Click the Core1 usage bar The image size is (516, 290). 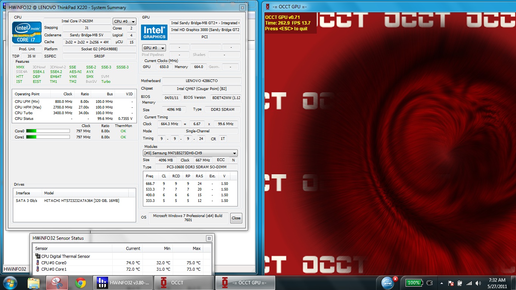click(x=48, y=137)
